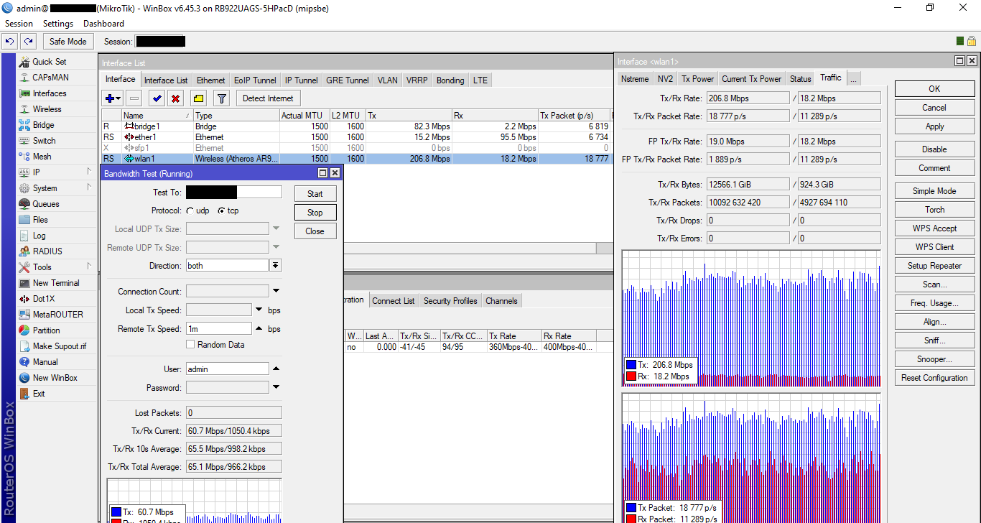Collapse the Remote Tx Speed field arrow
Screen dimensions: 981x523
click(x=259, y=329)
